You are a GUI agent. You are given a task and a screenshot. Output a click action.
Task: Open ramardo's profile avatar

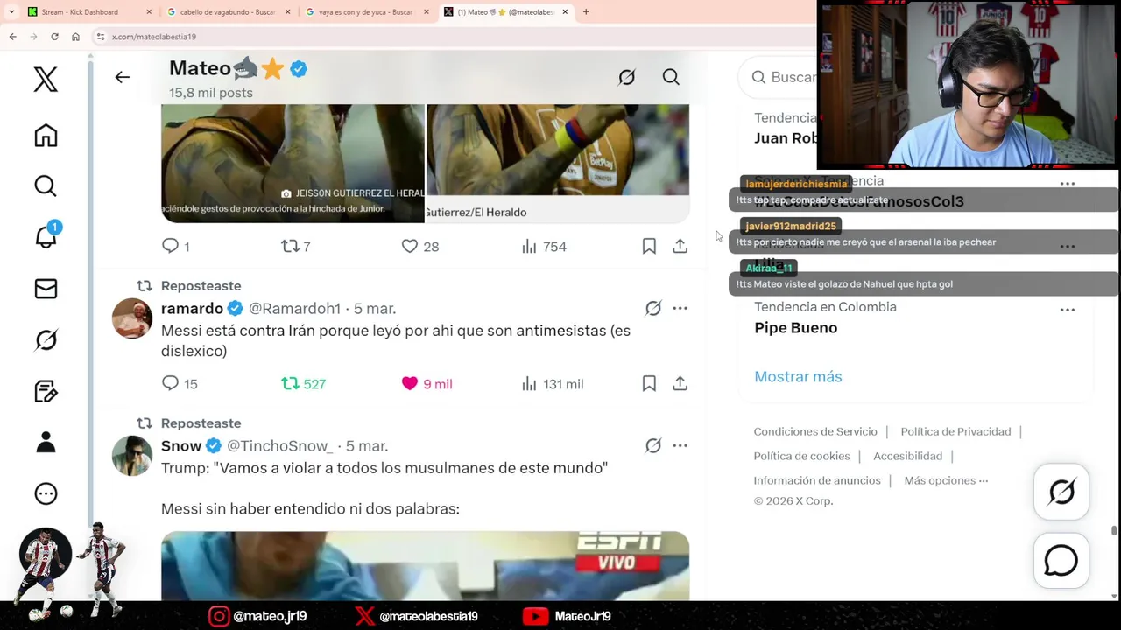[x=132, y=318]
